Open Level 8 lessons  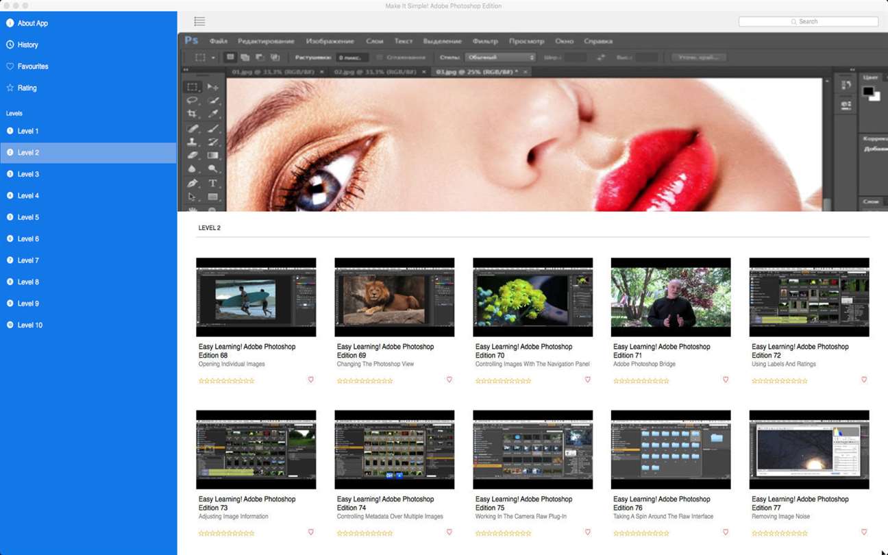click(x=88, y=282)
